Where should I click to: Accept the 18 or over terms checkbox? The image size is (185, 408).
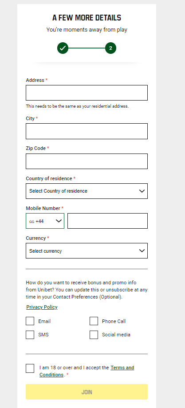pyautogui.click(x=30, y=368)
